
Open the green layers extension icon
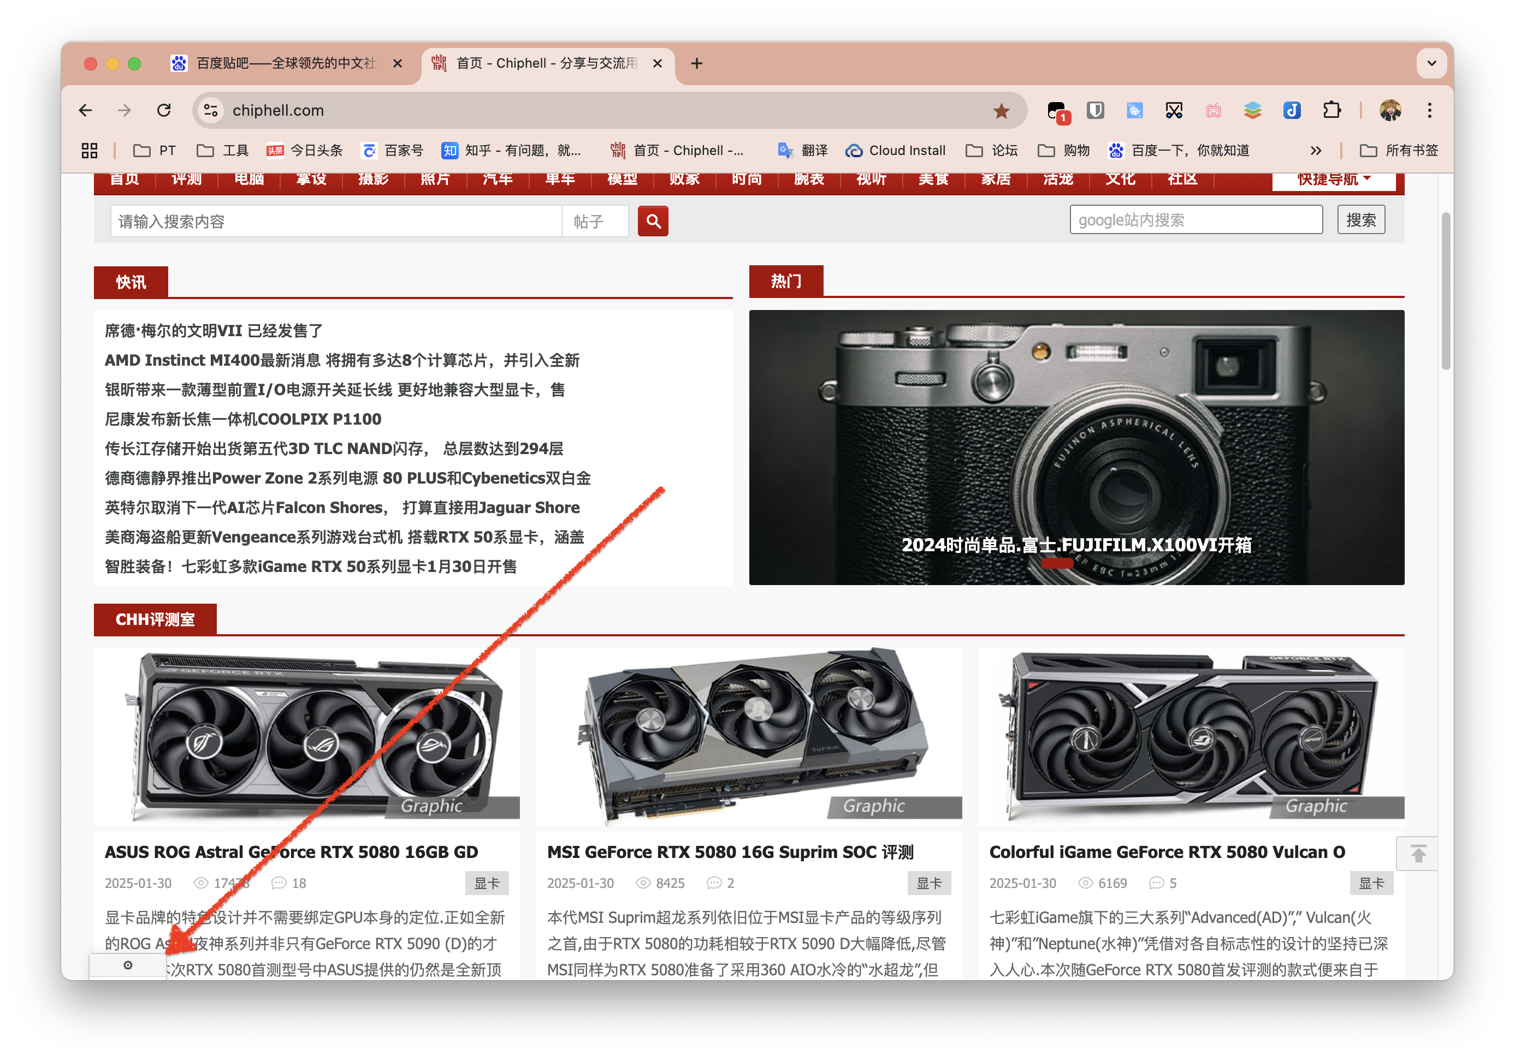pos(1252,110)
